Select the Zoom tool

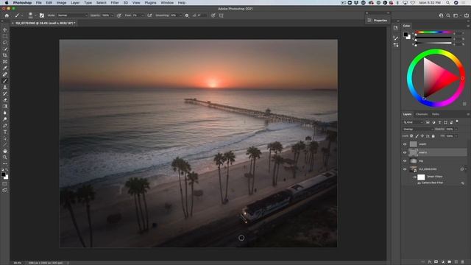tap(5, 157)
